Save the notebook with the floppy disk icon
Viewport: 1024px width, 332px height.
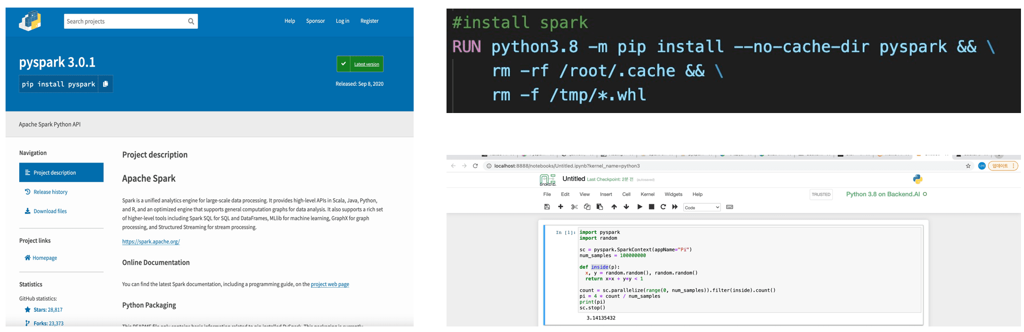[x=547, y=207]
